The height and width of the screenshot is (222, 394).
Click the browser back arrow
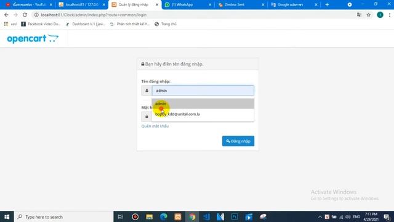pos(6,15)
